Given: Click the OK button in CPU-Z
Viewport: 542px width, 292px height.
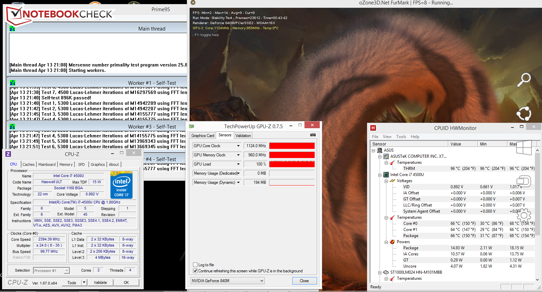Looking at the screenshot, I should pos(126,283).
